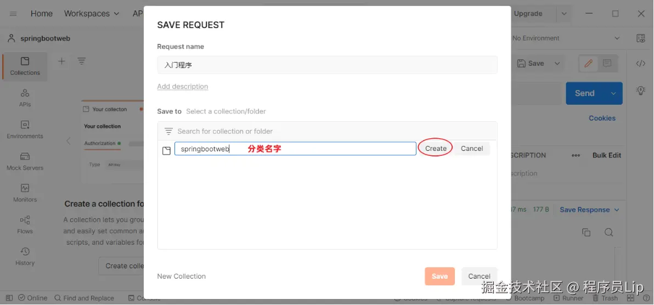Open the Mock Servers sidebar tab
654x305 pixels.
pyautogui.click(x=25, y=161)
